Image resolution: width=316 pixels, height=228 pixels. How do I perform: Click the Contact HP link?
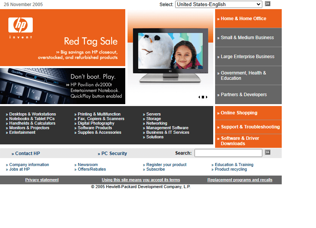(27, 154)
